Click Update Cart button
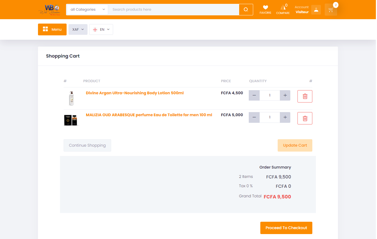The width and height of the screenshot is (377, 239). coord(295,145)
